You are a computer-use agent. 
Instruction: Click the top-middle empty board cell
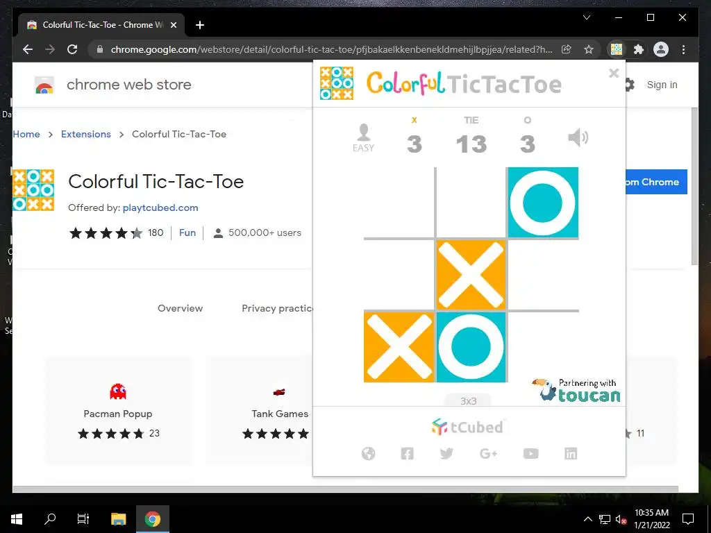[x=471, y=202]
